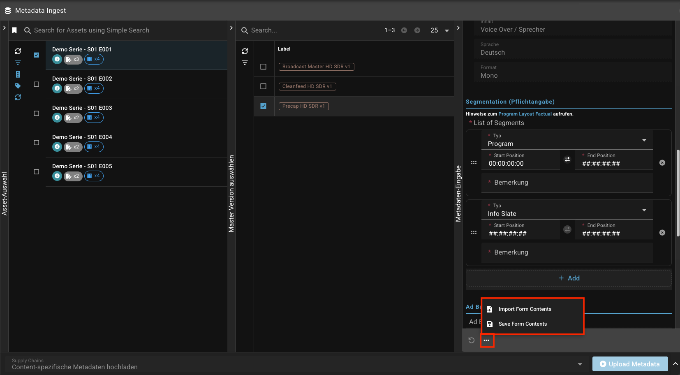Collapse the Master Version auswählen panel chevron
This screenshot has width=680, height=375.
tap(231, 28)
